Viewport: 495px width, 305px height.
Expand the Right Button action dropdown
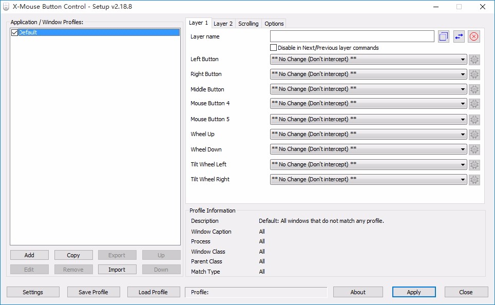pos(368,74)
